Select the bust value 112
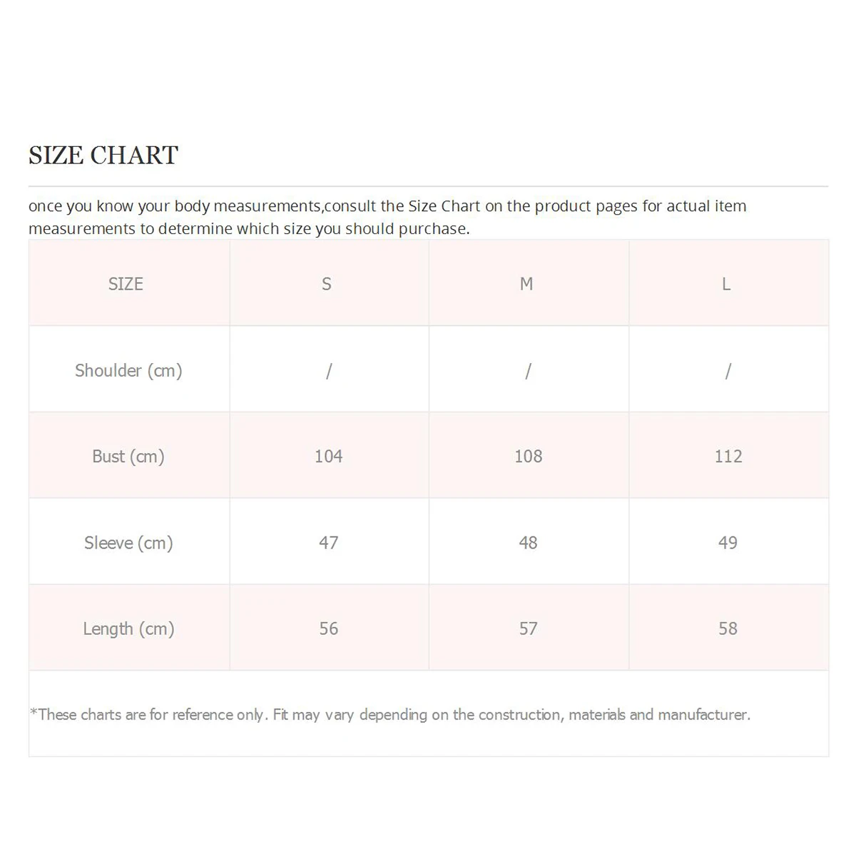Image resolution: width=856 pixels, height=856 pixels. (x=728, y=457)
